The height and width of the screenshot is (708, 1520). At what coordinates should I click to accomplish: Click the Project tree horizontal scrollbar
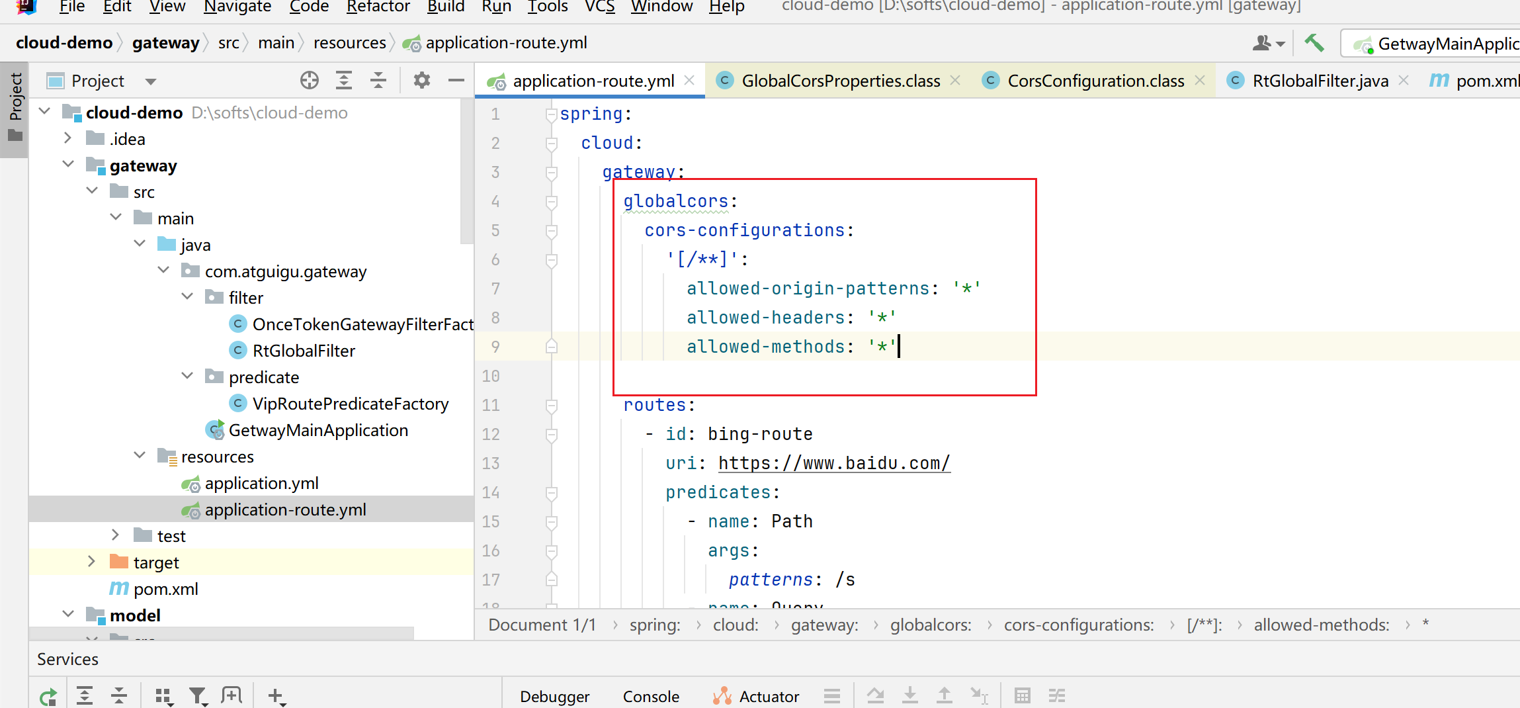(222, 633)
